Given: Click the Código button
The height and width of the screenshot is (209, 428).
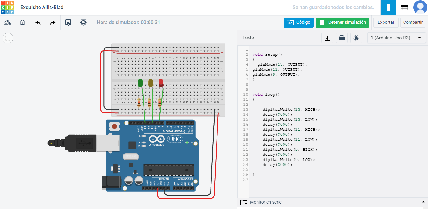Looking at the screenshot, I should [x=299, y=23].
